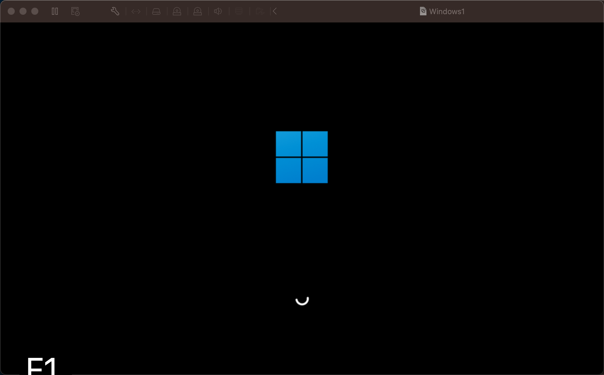Click the network adapter icon
This screenshot has width=604, height=375.
(136, 12)
